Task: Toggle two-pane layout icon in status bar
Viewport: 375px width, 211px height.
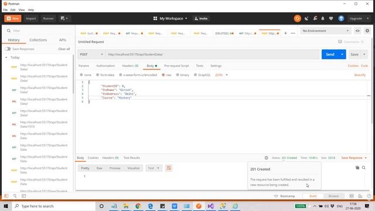Action: [x=352, y=196]
